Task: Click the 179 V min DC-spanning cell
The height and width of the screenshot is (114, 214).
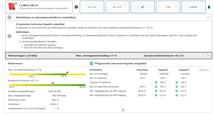Action: (184, 78)
